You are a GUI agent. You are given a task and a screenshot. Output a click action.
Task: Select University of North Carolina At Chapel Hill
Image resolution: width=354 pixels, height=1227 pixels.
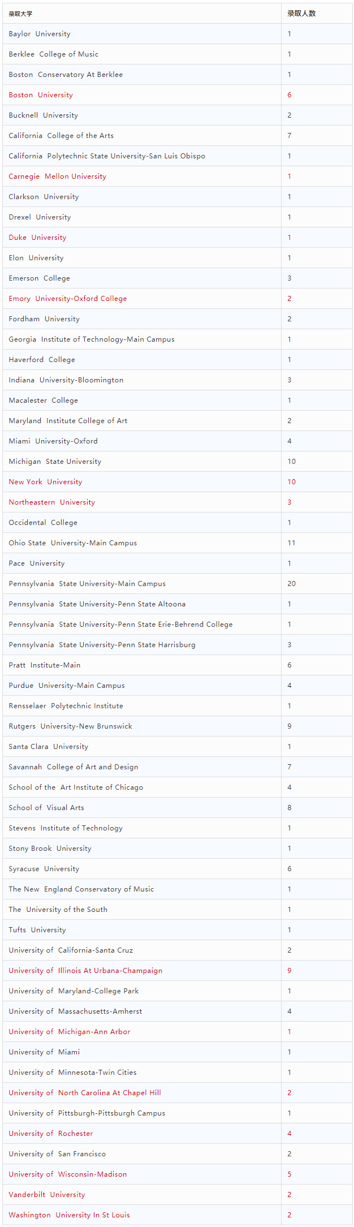click(x=85, y=1093)
